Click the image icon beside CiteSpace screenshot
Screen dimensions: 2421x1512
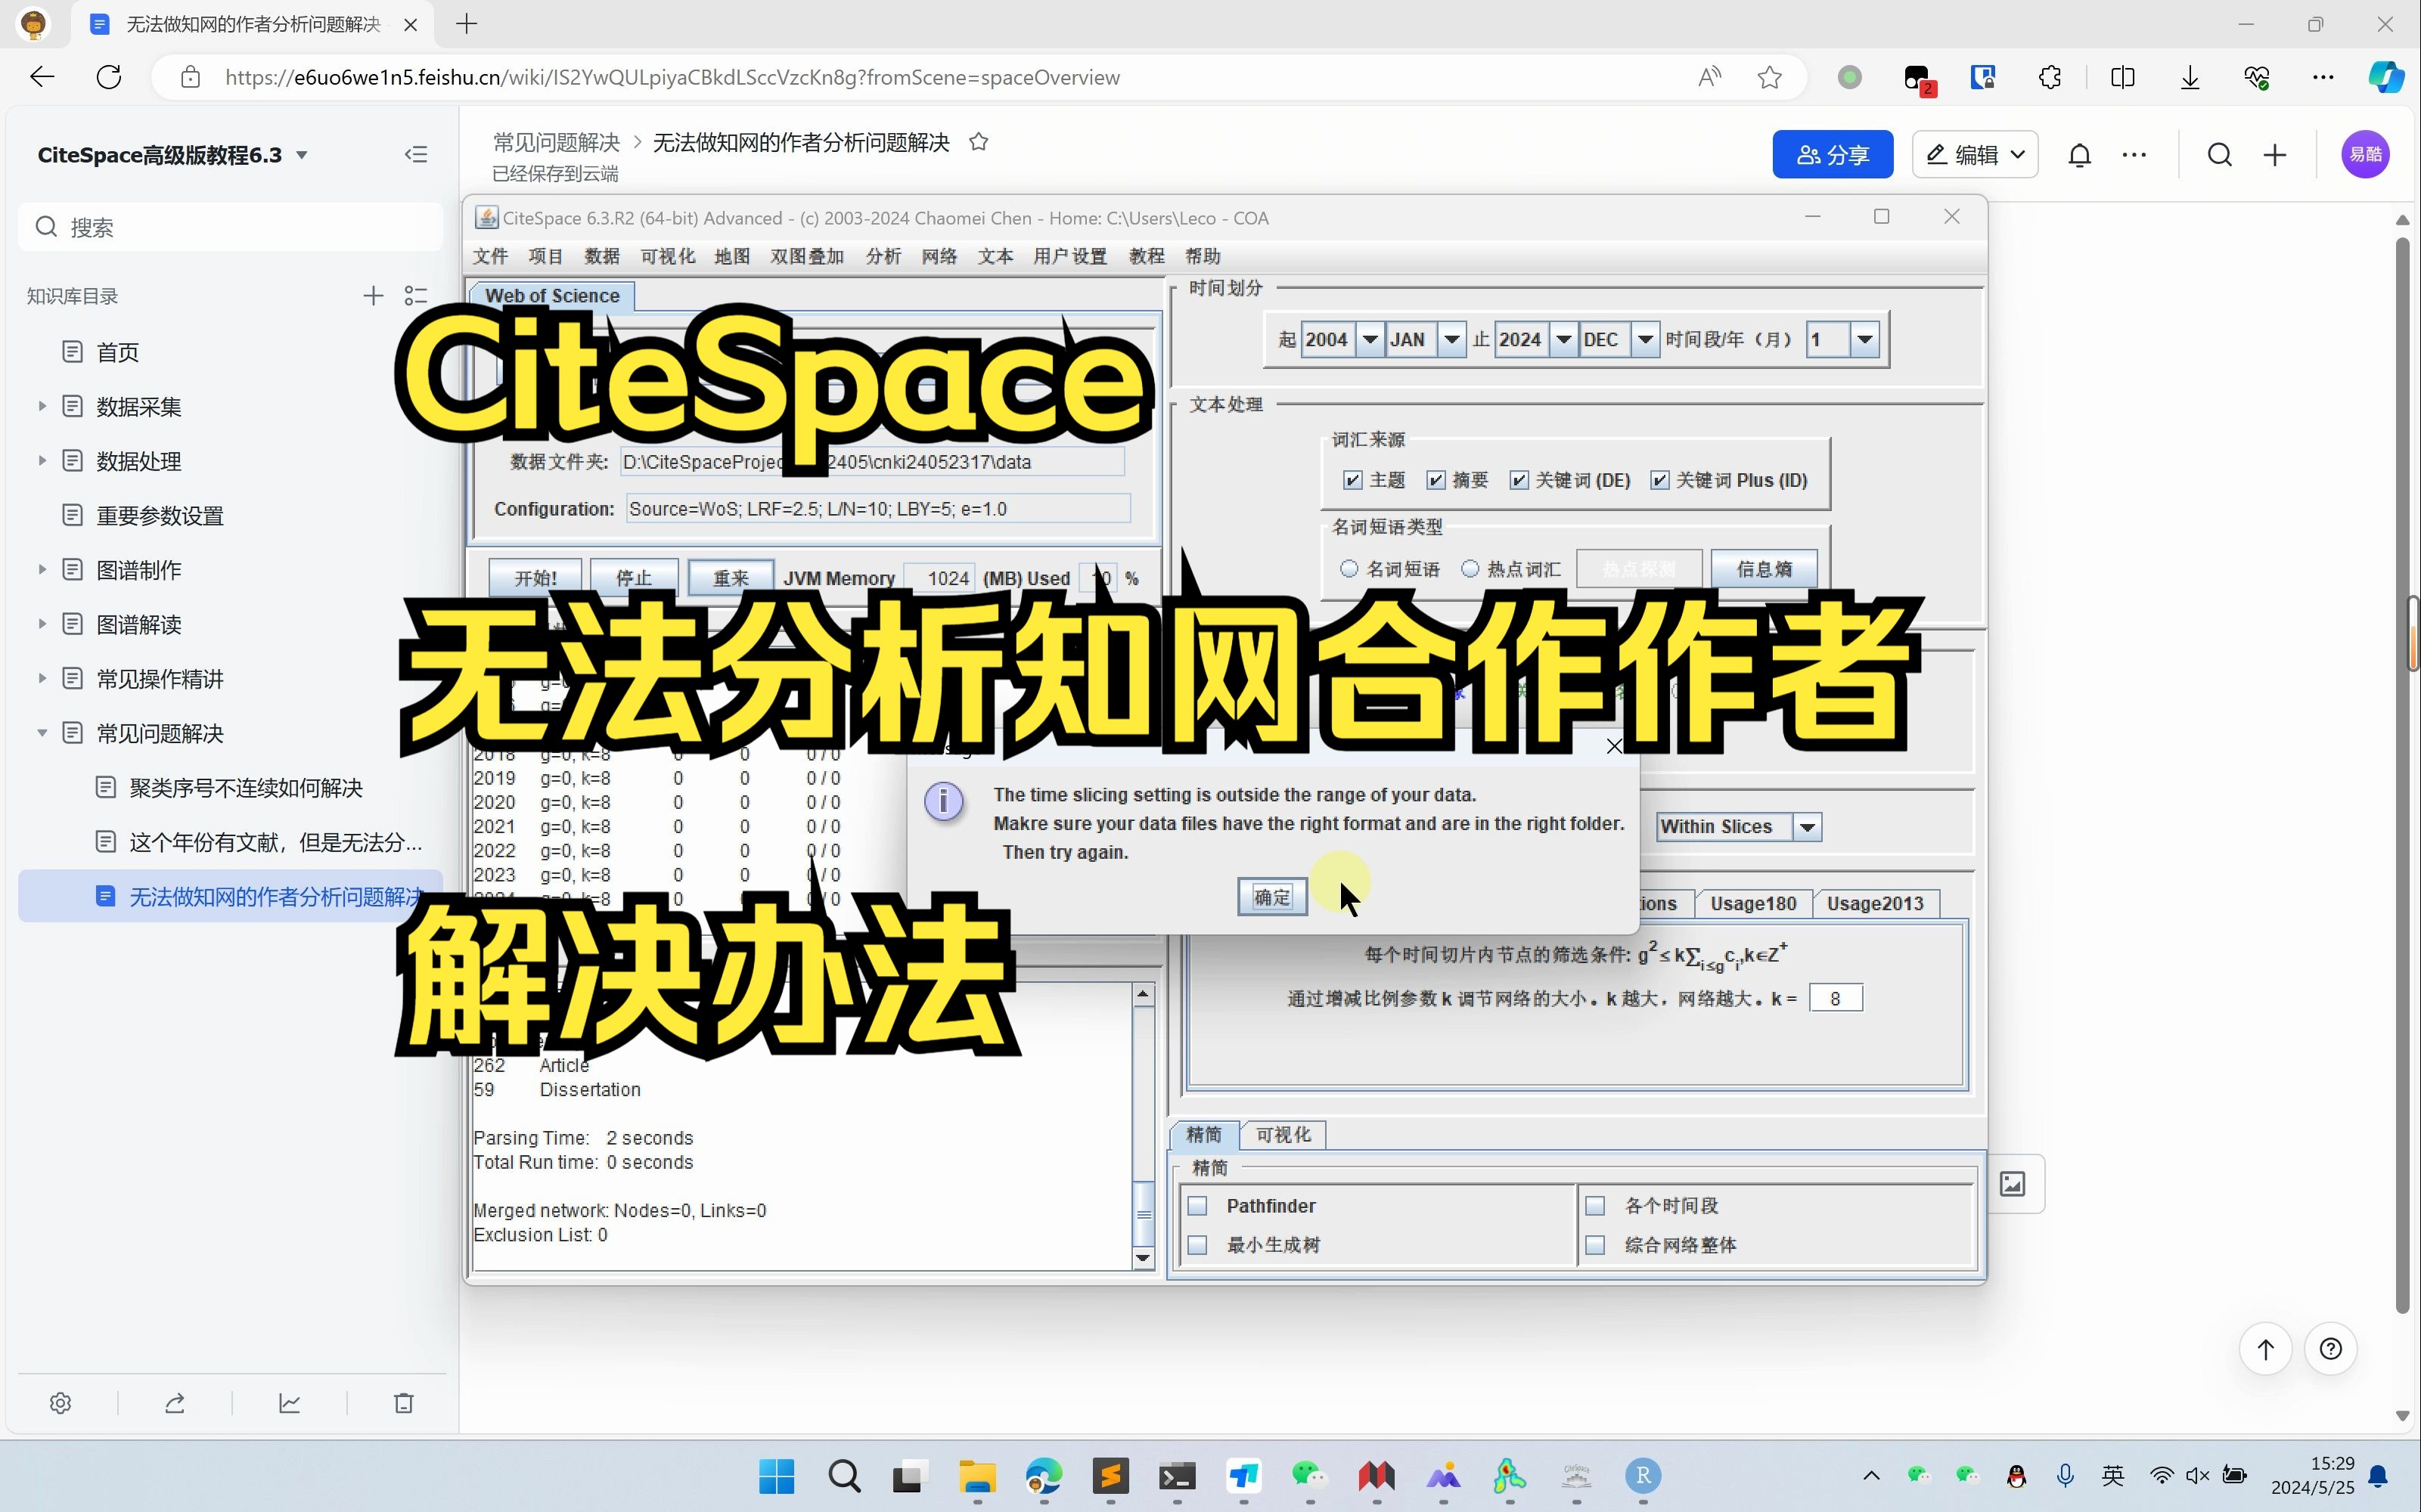pos(2013,1184)
